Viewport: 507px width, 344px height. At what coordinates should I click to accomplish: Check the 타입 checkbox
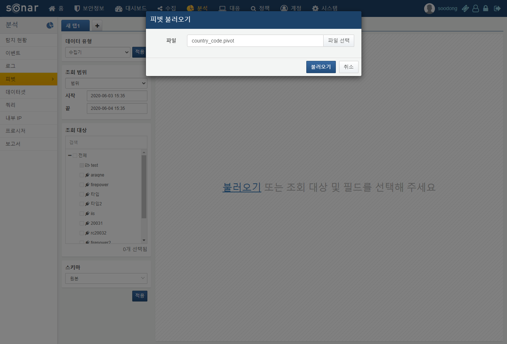pos(82,194)
